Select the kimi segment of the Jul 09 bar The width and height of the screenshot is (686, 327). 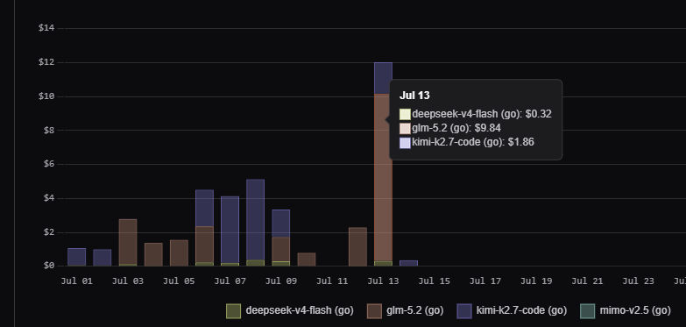click(x=281, y=224)
